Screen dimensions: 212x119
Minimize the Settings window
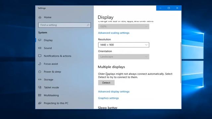pyautogui.click(x=160, y=8)
